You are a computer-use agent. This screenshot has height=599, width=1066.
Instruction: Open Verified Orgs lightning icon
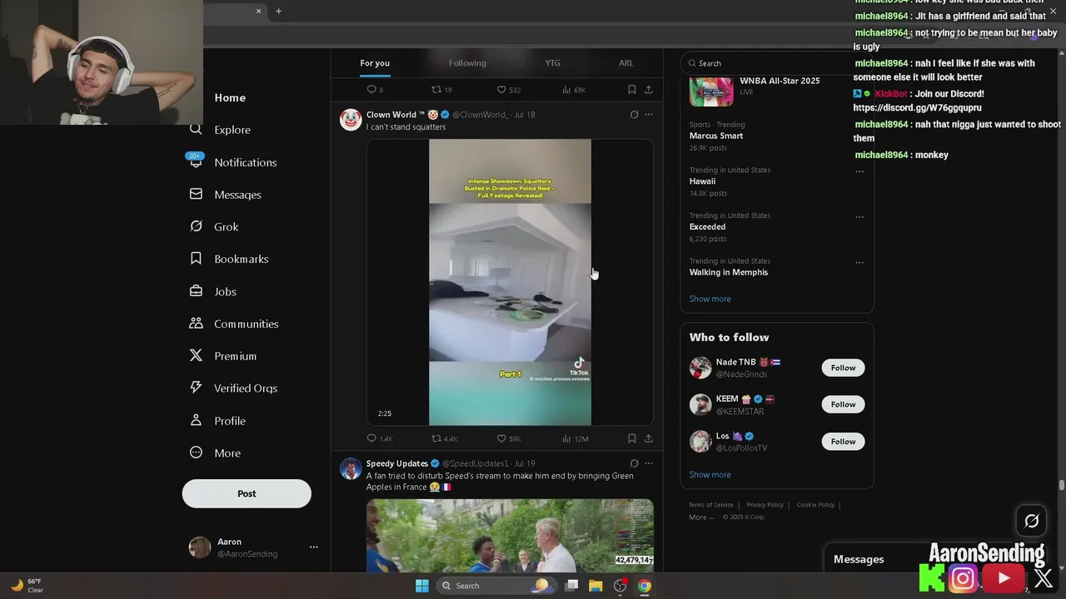(196, 388)
